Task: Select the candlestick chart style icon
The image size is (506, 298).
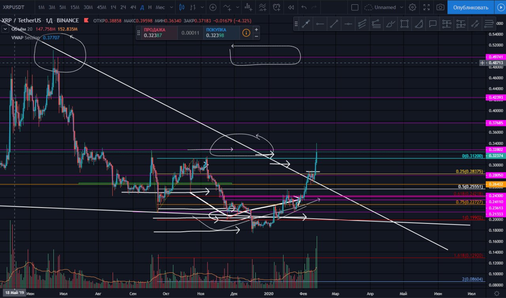Action: (182, 7)
